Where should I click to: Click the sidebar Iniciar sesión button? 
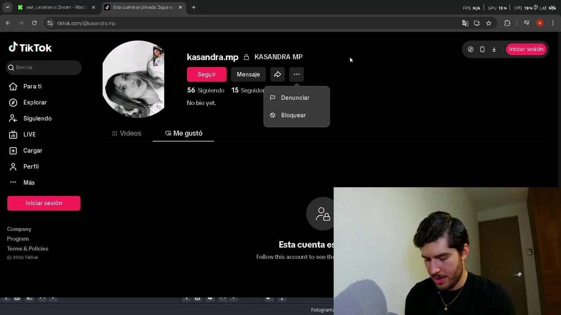44,203
